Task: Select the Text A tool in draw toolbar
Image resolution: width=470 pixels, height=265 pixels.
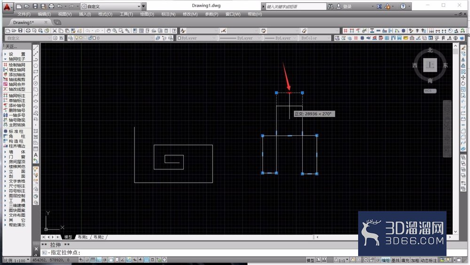Action: click(36, 155)
